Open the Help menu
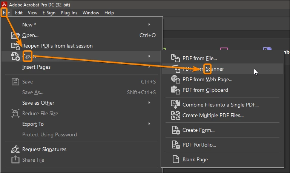This screenshot has width=290, height=173. click(x=109, y=13)
